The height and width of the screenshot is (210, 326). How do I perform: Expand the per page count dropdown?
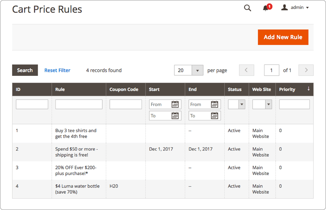pos(197,71)
